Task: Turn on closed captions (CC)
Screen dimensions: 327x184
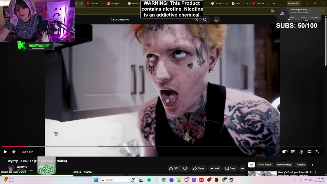Action: [293, 152]
